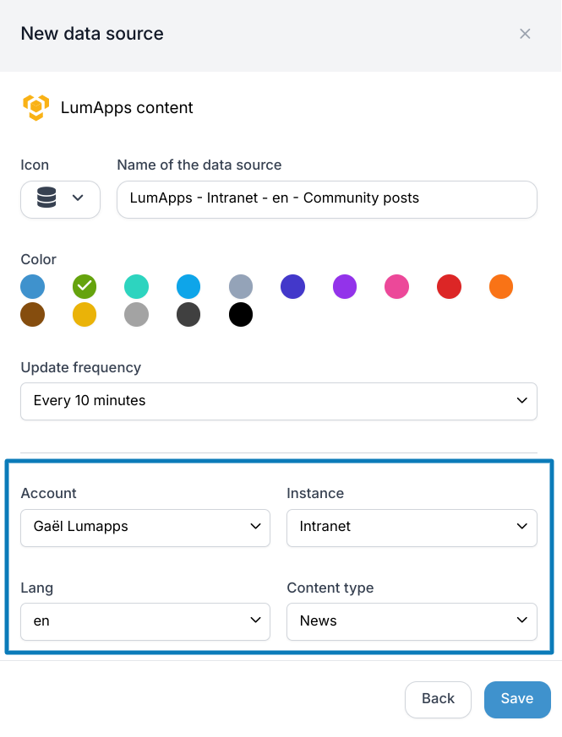Click the data source name field
562x737 pixels.
[x=327, y=199]
